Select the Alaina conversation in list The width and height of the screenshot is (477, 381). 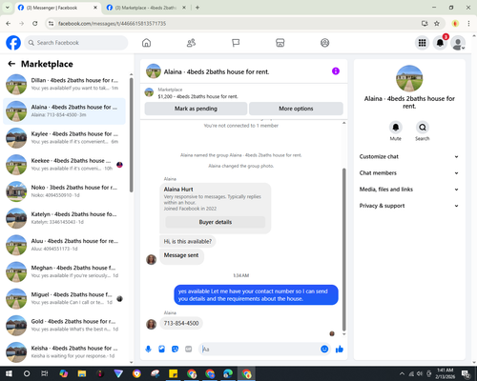coord(64,111)
